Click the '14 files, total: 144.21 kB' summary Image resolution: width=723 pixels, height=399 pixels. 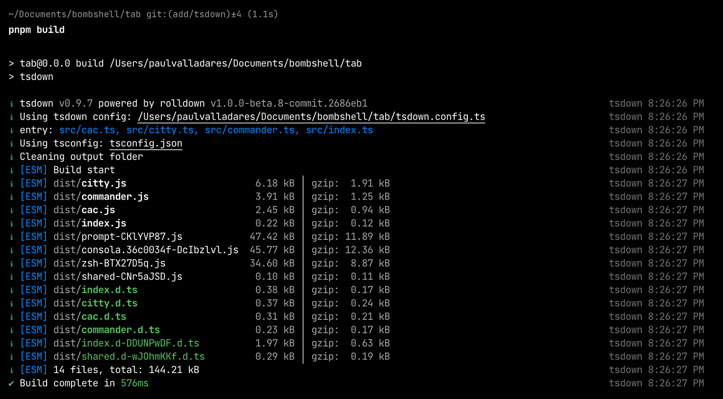(127, 370)
